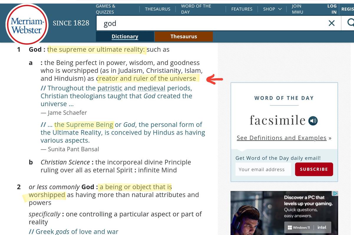Follow the medieval hyperlink

pos(151,88)
